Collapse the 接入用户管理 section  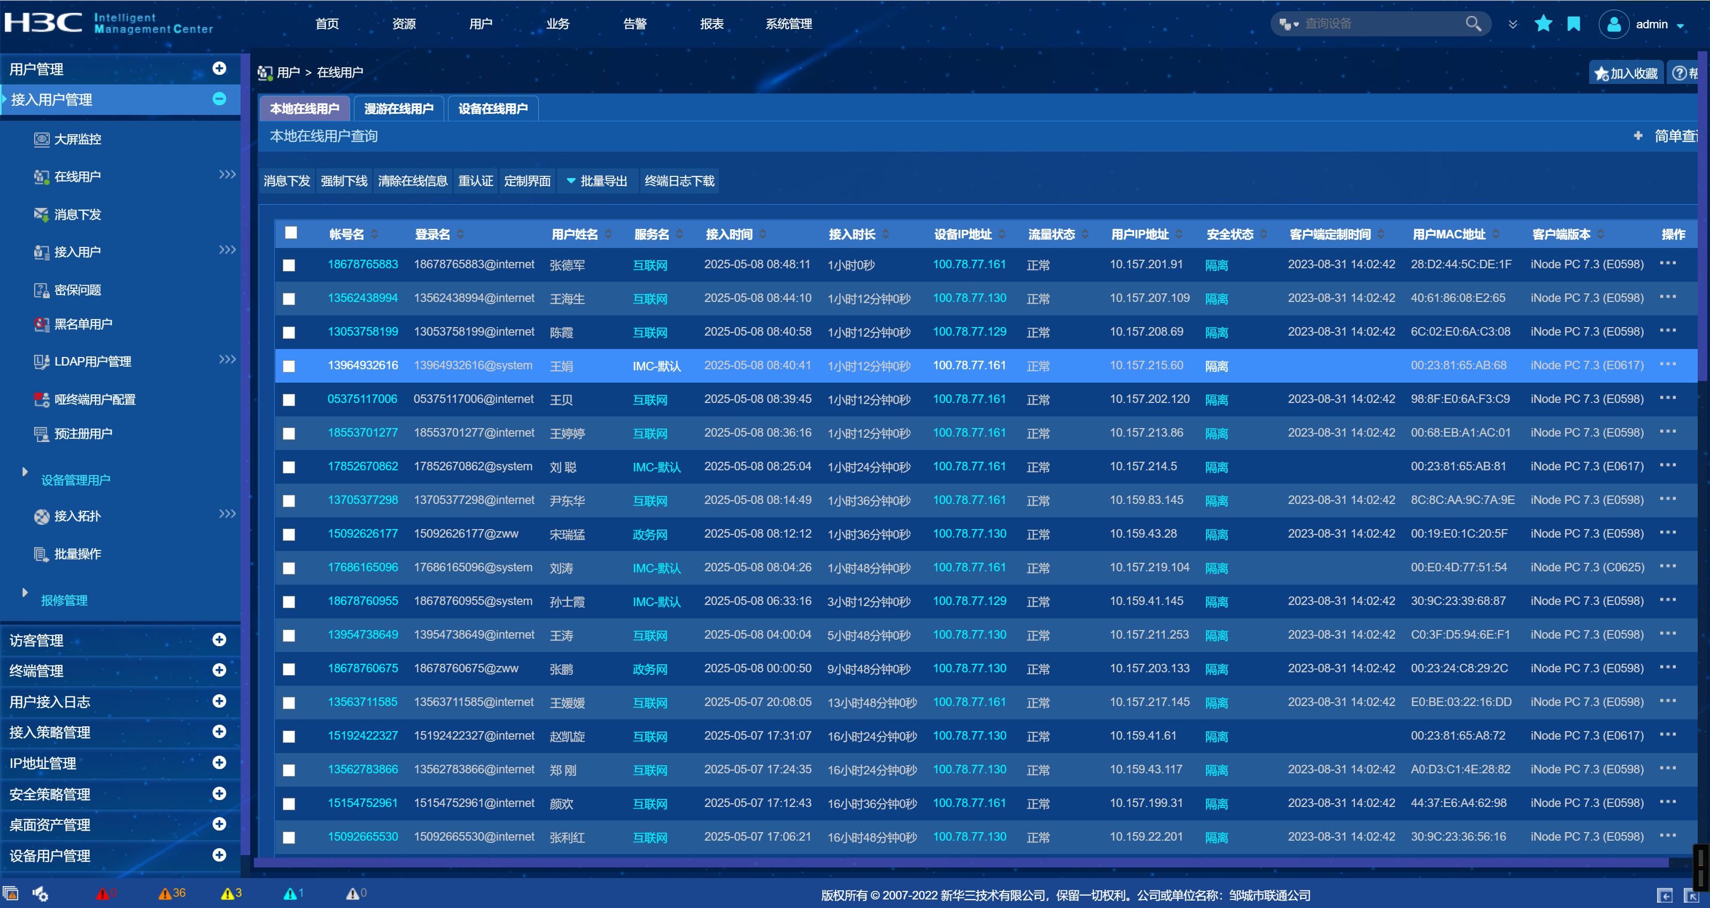(219, 99)
